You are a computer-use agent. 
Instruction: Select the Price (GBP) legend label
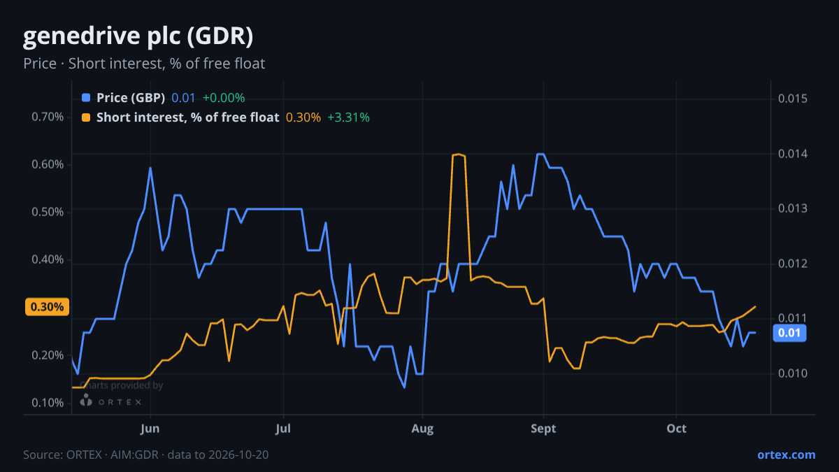131,98
